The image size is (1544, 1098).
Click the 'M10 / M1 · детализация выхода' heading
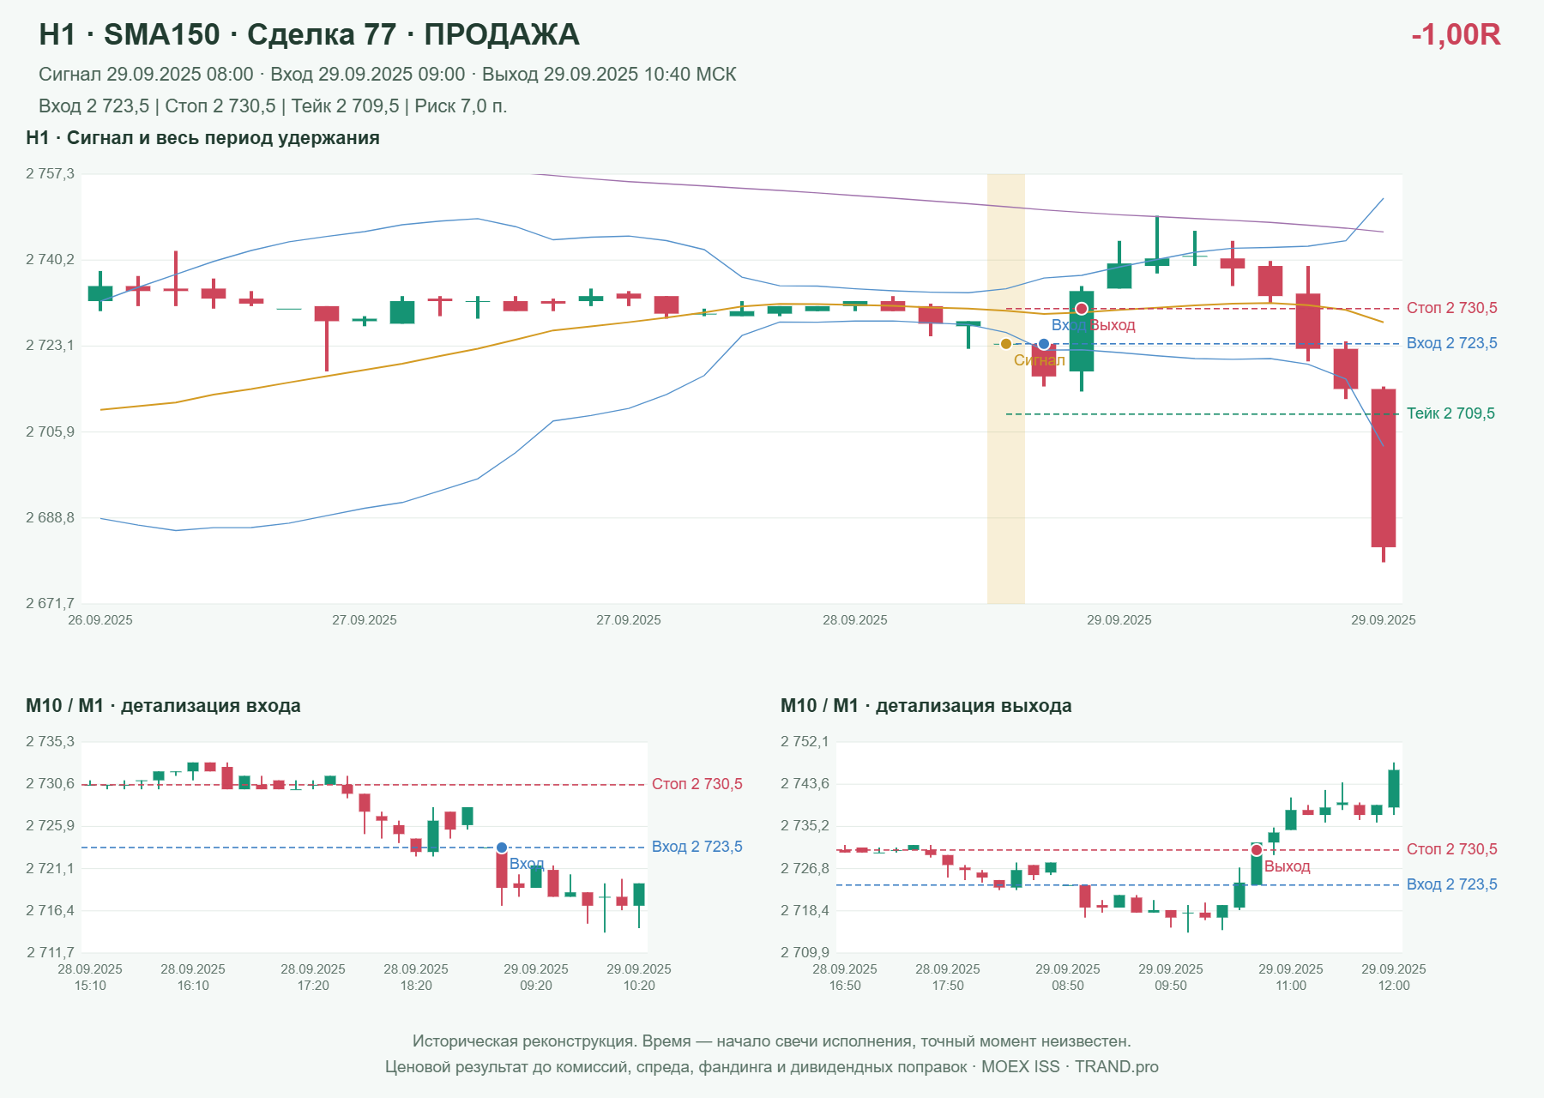[x=926, y=706]
